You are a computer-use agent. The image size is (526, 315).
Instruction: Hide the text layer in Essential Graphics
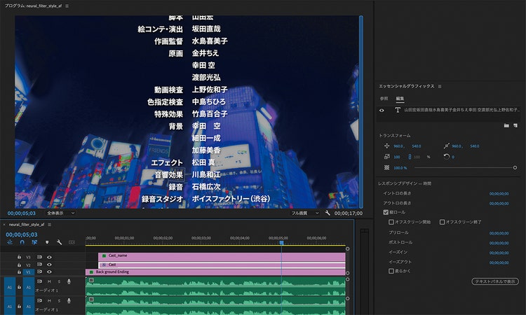(x=382, y=110)
